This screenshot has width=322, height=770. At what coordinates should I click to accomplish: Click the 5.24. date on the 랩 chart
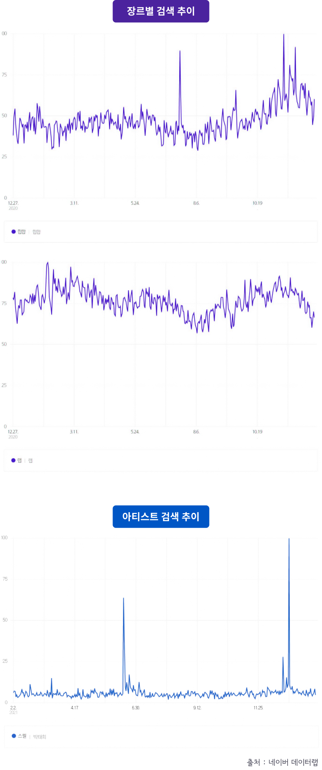coord(135,432)
